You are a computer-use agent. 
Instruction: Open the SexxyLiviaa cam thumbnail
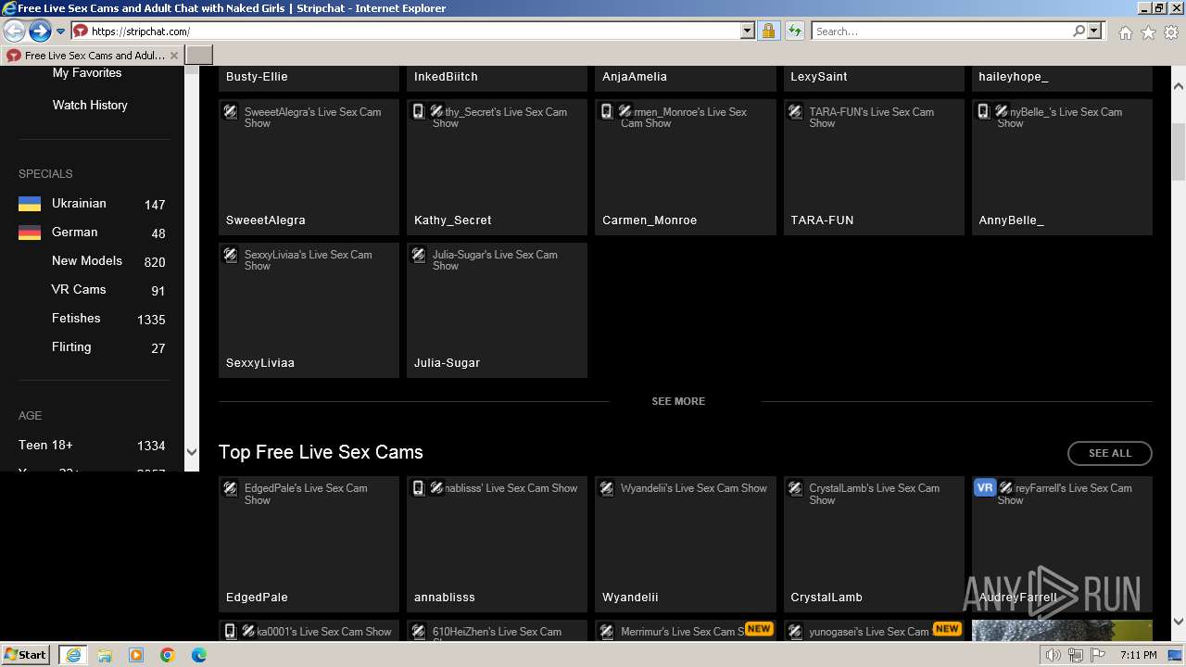point(309,310)
